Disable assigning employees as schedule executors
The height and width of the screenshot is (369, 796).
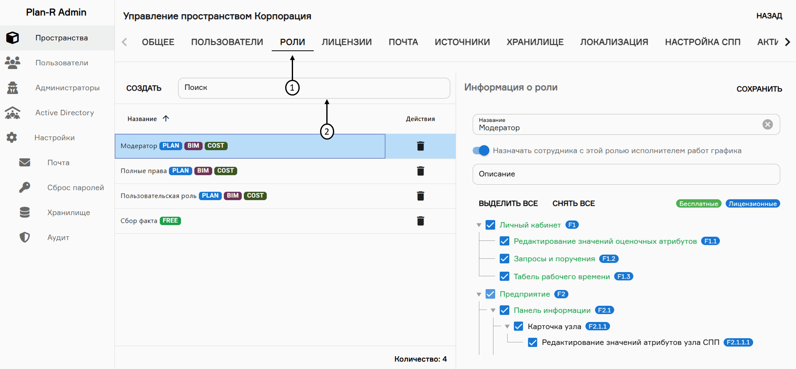tap(481, 150)
